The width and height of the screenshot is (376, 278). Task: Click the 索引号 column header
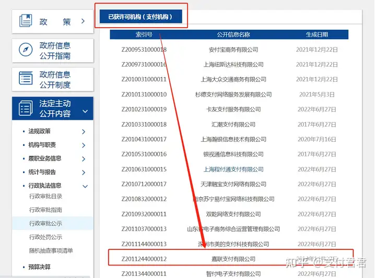click(144, 34)
